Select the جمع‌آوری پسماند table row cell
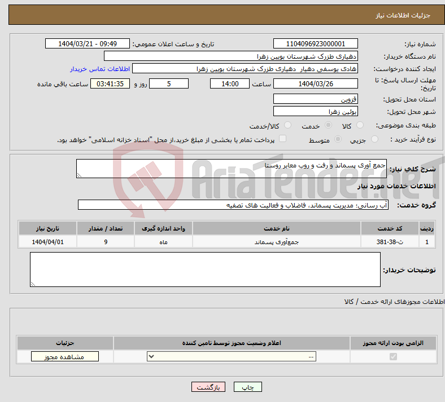Screen dimensions: 445x402 277,242
